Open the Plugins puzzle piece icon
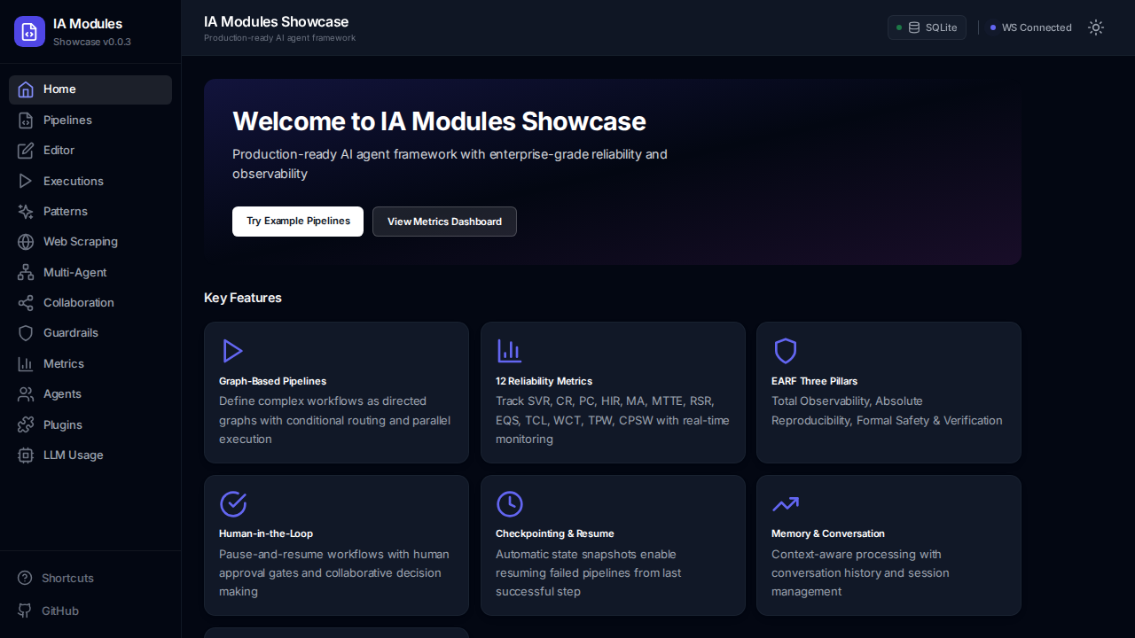The height and width of the screenshot is (638, 1135). (x=26, y=425)
